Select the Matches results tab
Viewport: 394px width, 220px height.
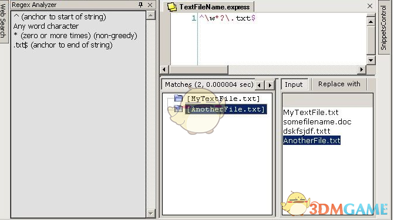click(x=209, y=84)
